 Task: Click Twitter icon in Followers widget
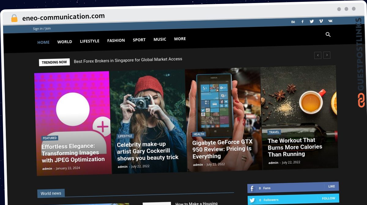pyautogui.click(x=252, y=200)
